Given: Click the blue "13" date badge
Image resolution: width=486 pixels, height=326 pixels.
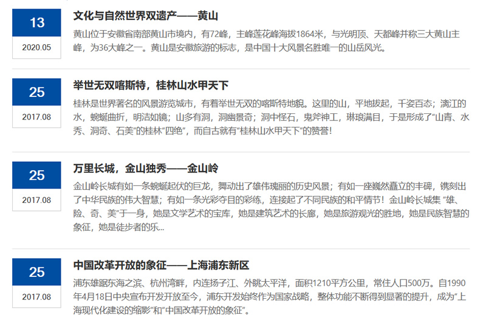Looking at the screenshot, I should point(37,23).
